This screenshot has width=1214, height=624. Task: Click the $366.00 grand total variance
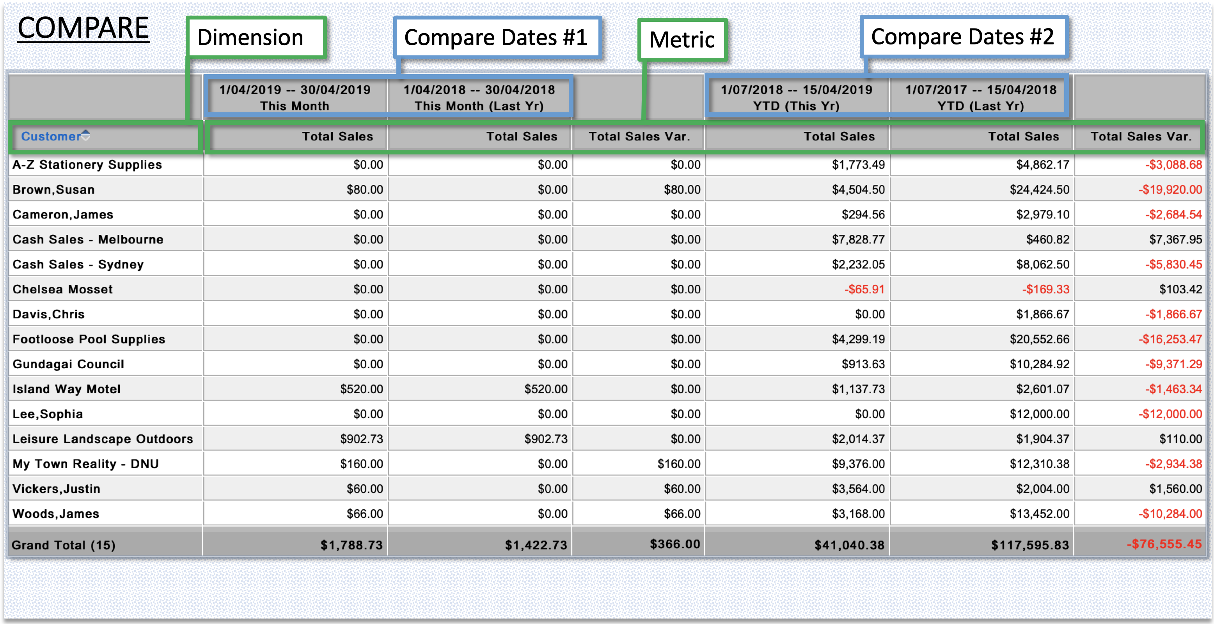675,544
